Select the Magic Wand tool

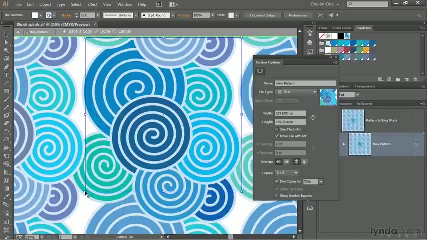[6, 50]
